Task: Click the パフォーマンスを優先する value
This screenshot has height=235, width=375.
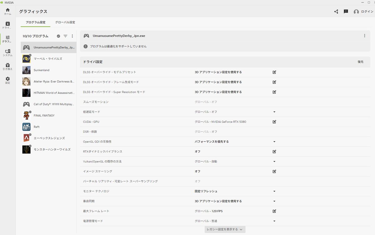Action: coord(212,141)
